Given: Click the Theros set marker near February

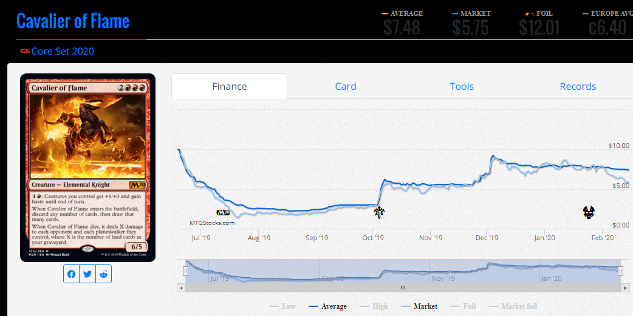Looking at the screenshot, I should [589, 212].
